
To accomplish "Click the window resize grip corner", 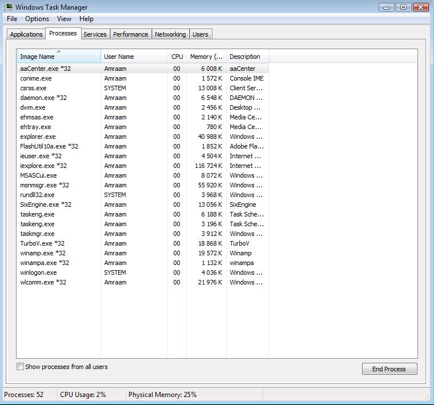I will coord(427,396).
